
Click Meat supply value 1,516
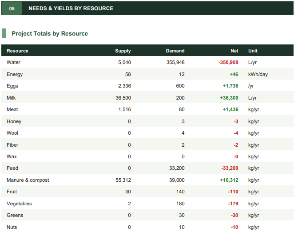click(125, 109)
